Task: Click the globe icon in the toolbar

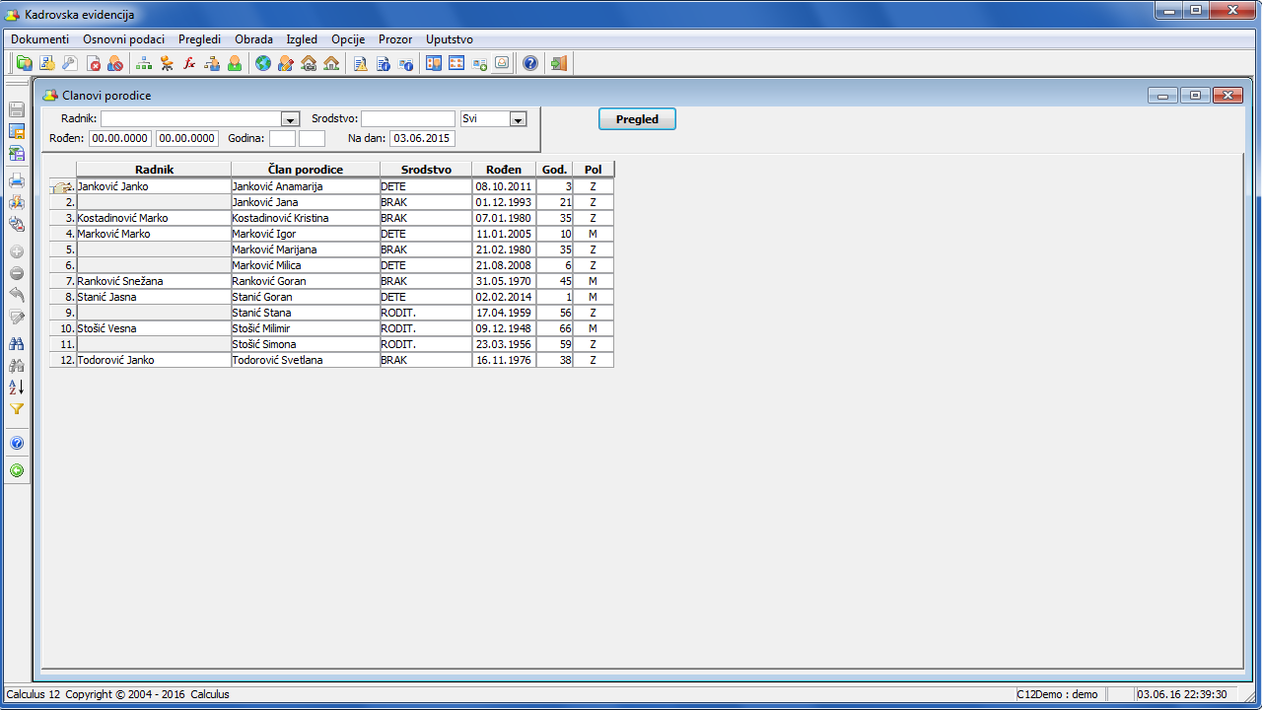Action: tap(263, 64)
